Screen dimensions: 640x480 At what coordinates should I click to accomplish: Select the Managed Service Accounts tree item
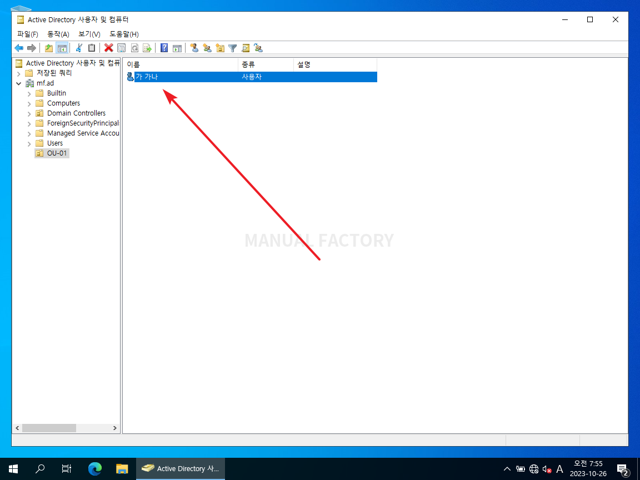78,133
